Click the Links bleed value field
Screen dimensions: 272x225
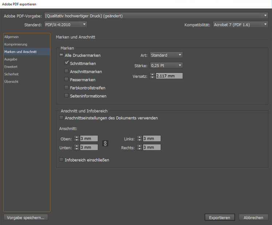pos(152,138)
